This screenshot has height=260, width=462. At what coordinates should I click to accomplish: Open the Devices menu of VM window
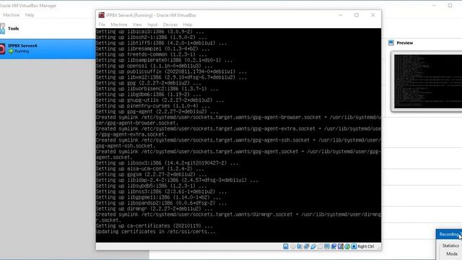pyautogui.click(x=170, y=25)
